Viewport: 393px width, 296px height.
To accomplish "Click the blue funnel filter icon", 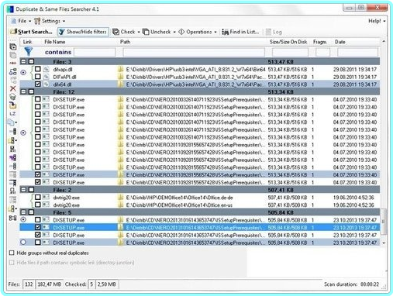I will coord(28,51).
